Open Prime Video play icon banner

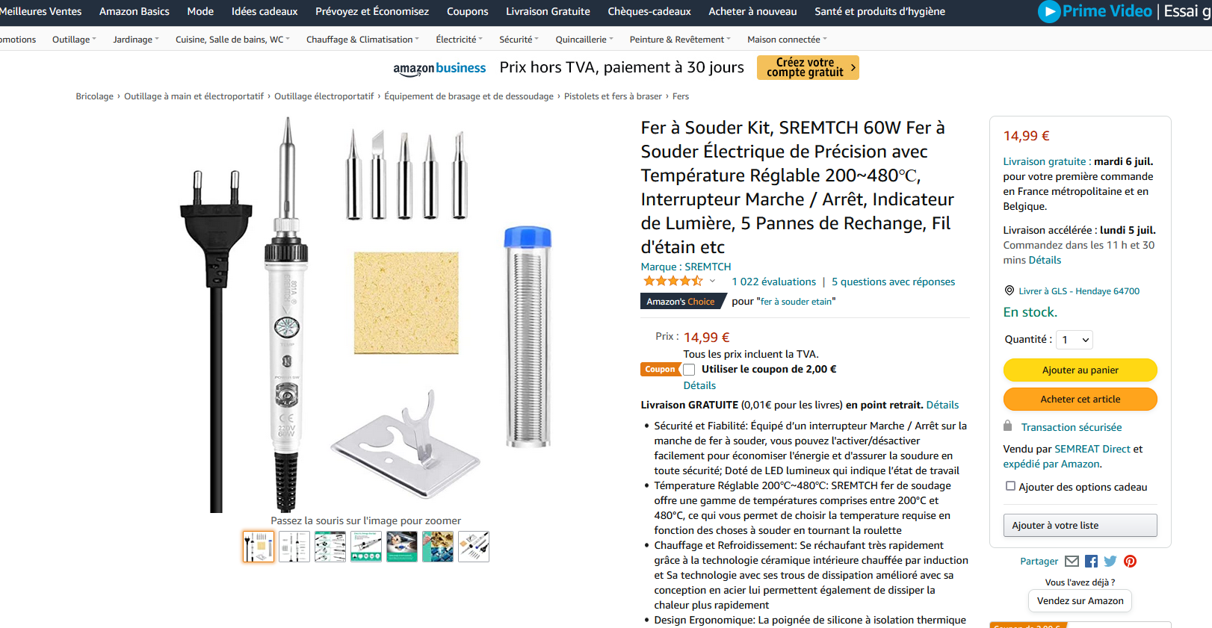1049,11
